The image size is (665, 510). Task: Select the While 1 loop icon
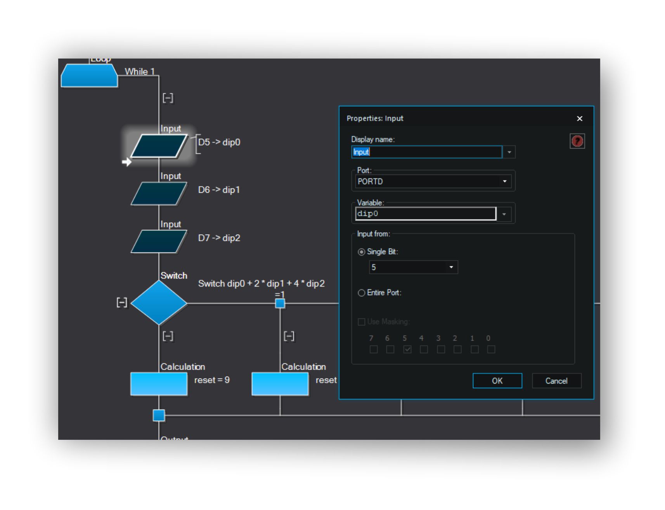click(89, 75)
